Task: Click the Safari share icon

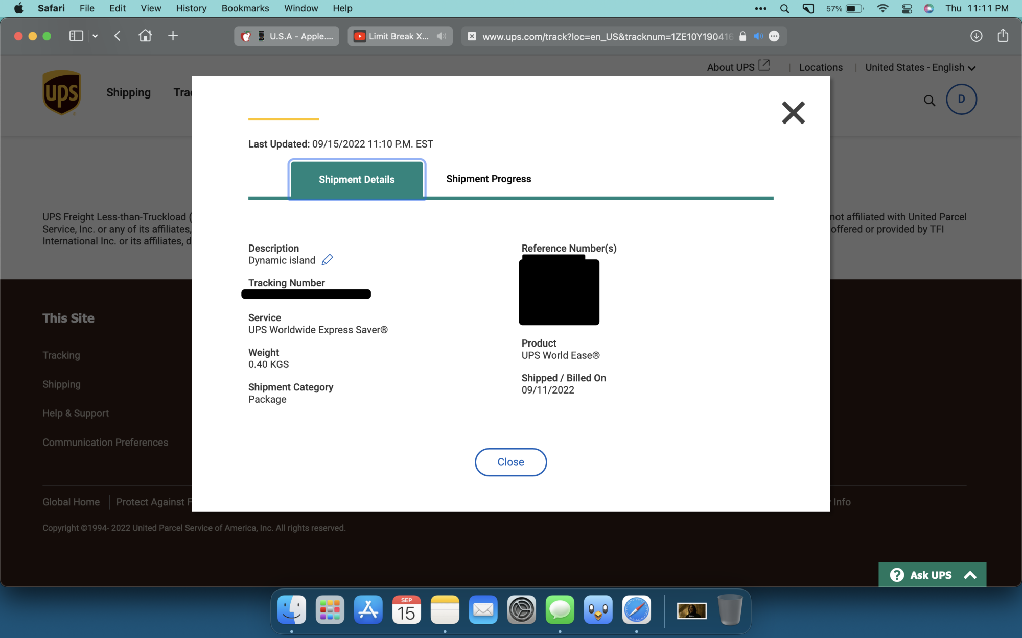Action: pos(1003,36)
